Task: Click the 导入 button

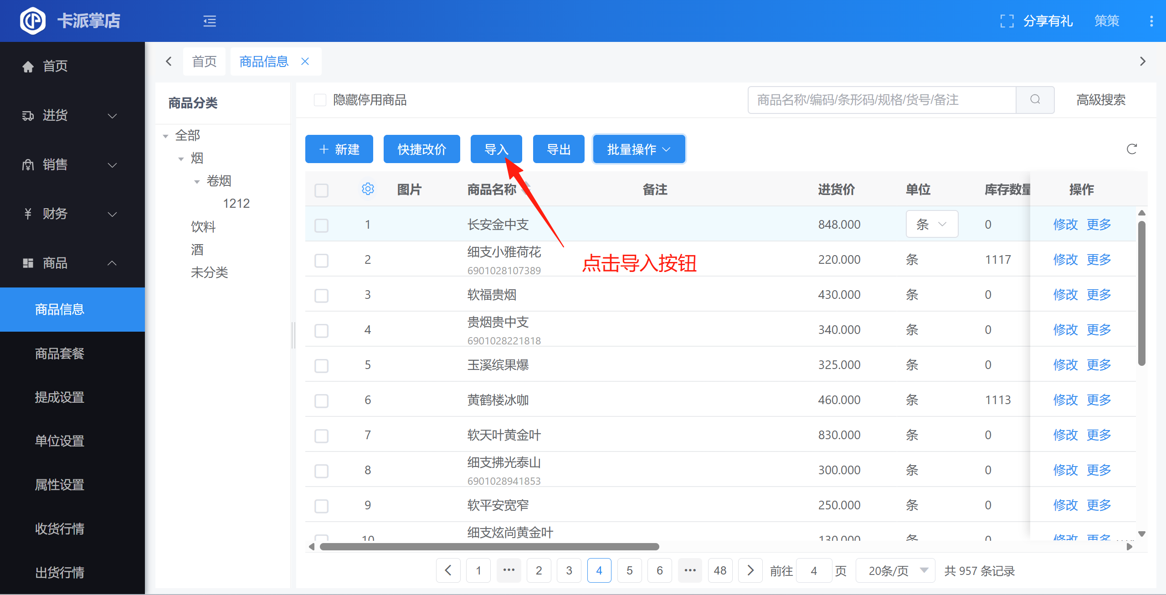Action: coord(496,149)
